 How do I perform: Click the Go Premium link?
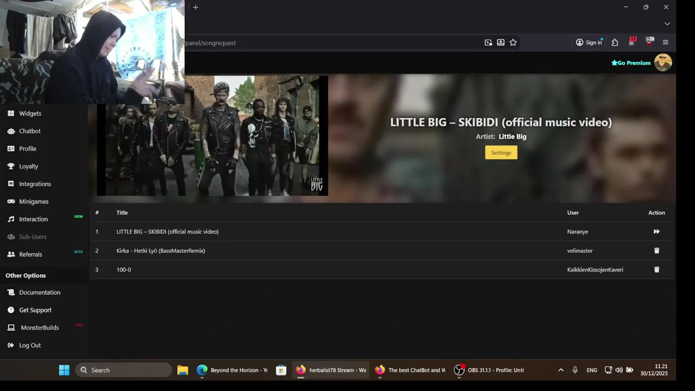click(x=631, y=63)
